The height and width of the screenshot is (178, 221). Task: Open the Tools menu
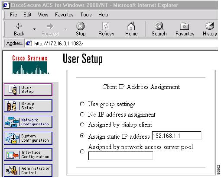[x=86, y=15]
